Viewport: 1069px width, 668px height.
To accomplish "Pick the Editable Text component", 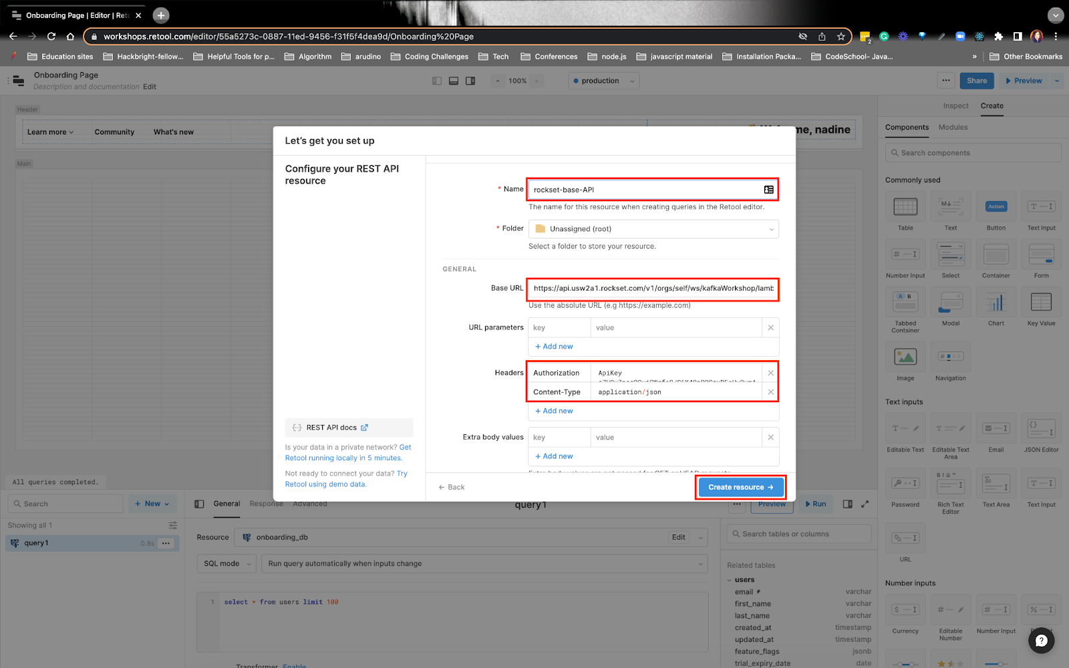I will click(905, 429).
